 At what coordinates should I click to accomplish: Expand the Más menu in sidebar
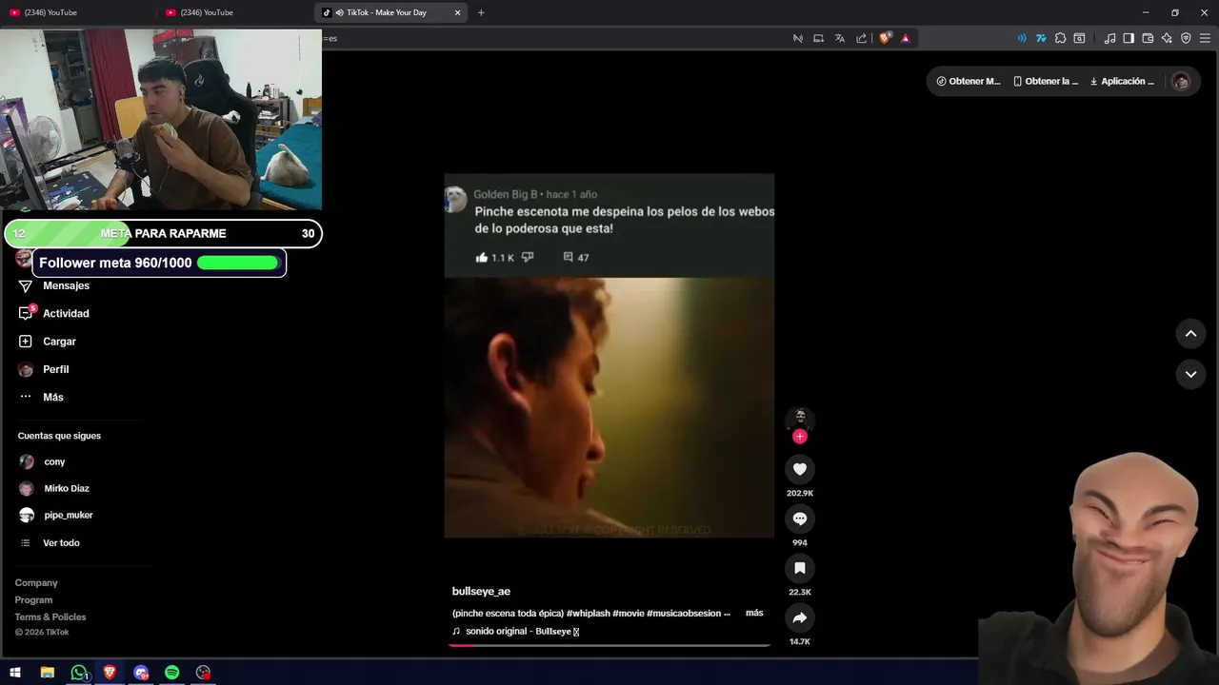coord(41,397)
